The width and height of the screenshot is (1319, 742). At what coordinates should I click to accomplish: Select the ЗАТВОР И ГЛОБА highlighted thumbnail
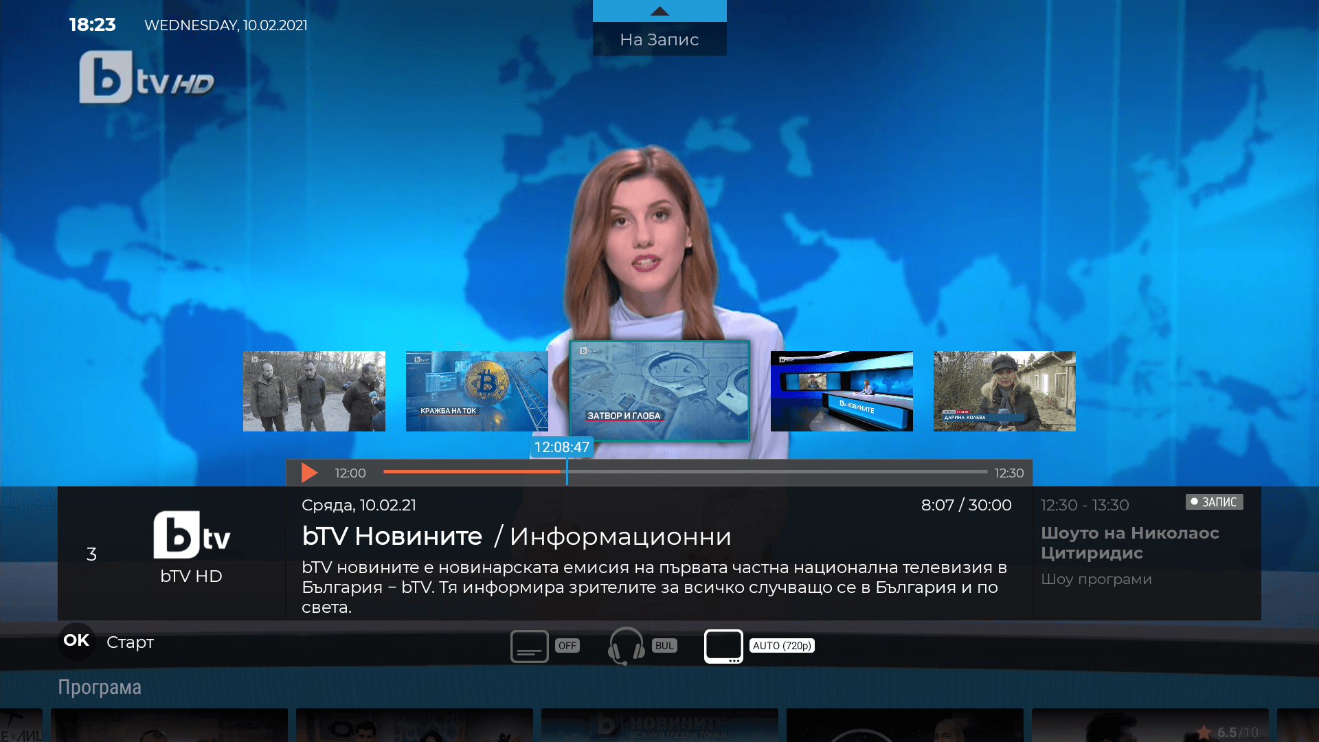(659, 390)
